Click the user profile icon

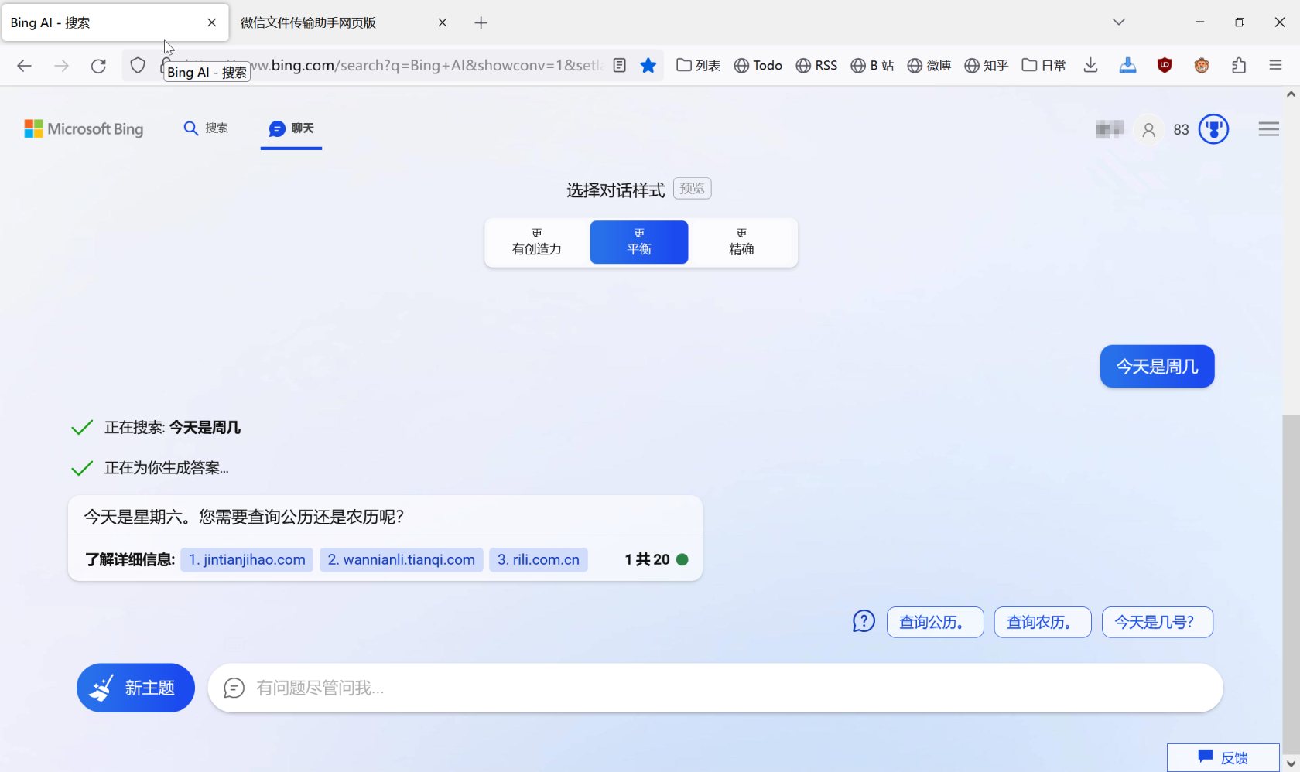[x=1148, y=129]
